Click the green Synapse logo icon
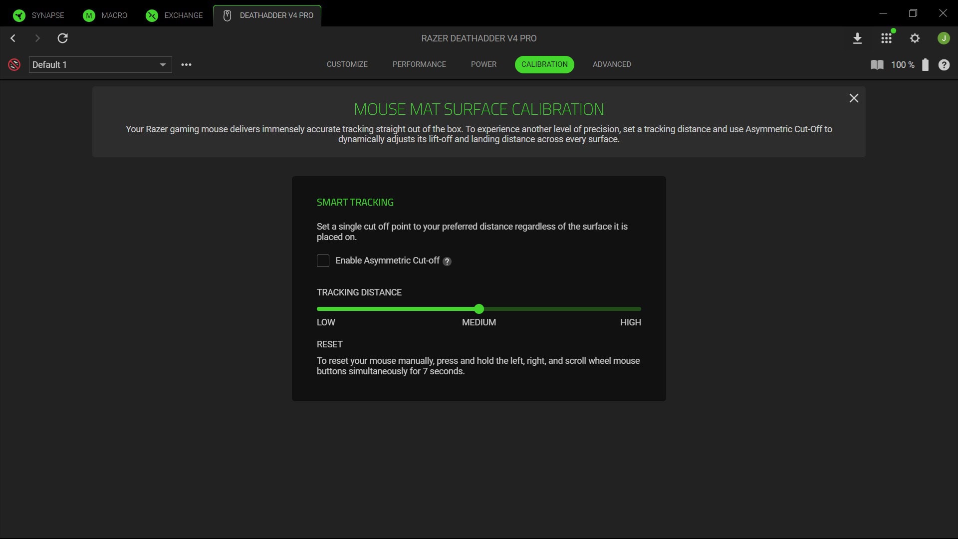This screenshot has height=539, width=958. click(19, 15)
